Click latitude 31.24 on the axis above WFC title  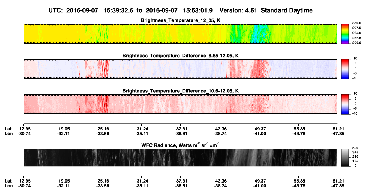click(143, 129)
